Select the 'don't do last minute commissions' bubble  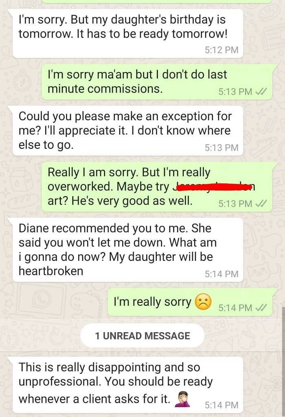(157, 82)
